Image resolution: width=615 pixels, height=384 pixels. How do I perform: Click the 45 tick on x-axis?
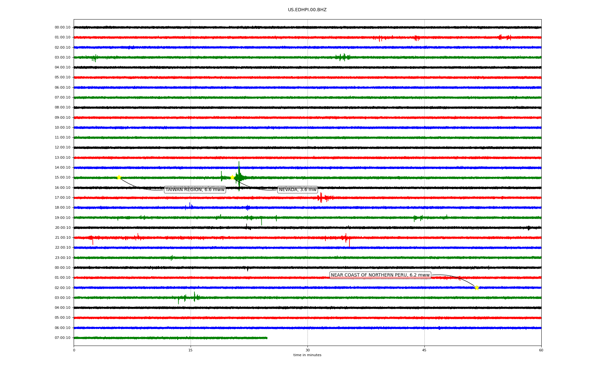(x=424, y=350)
